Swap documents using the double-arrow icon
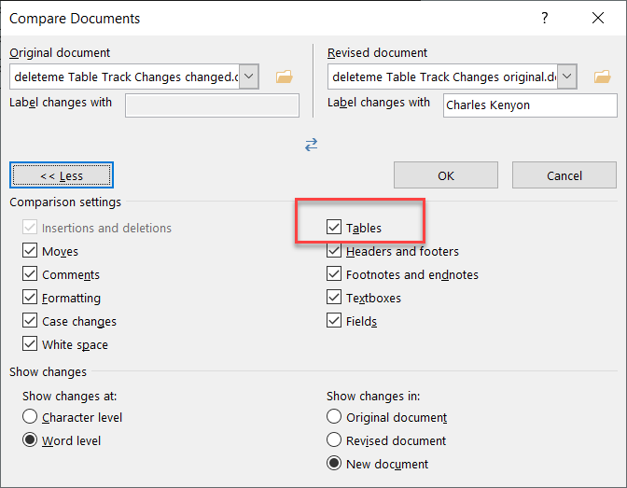The width and height of the screenshot is (627, 488). (x=311, y=145)
